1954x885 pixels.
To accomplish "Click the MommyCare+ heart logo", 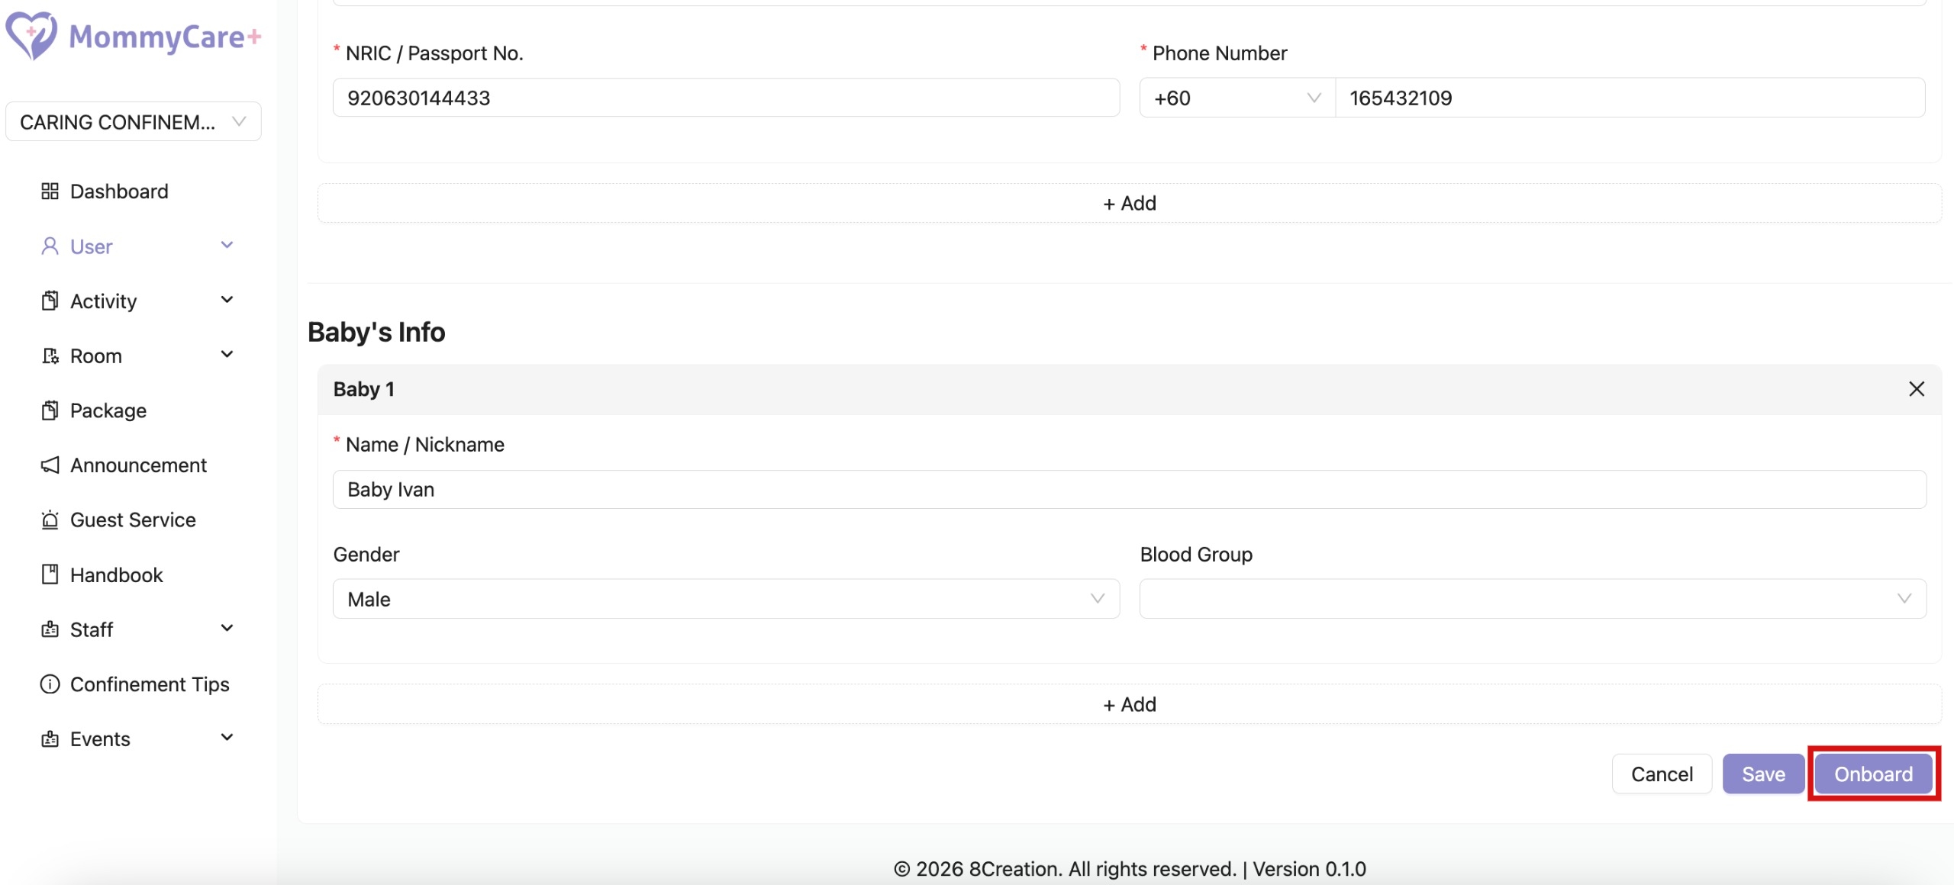I will click(x=31, y=35).
